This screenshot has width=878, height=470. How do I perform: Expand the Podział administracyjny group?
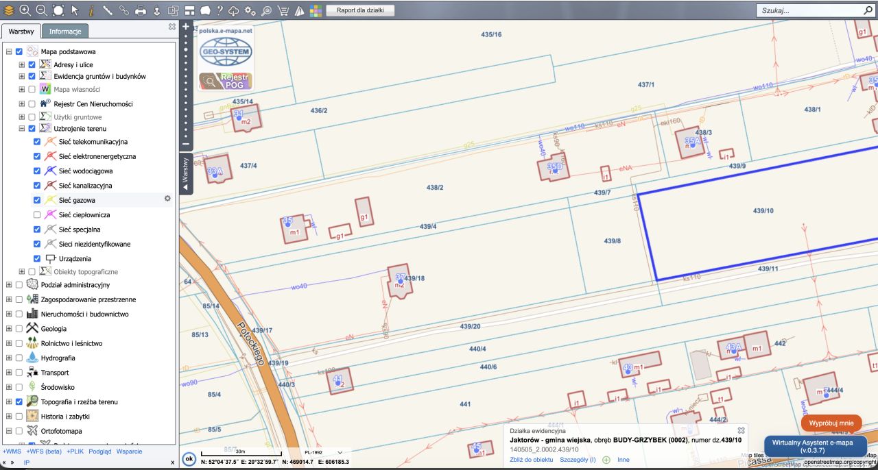tap(9, 285)
